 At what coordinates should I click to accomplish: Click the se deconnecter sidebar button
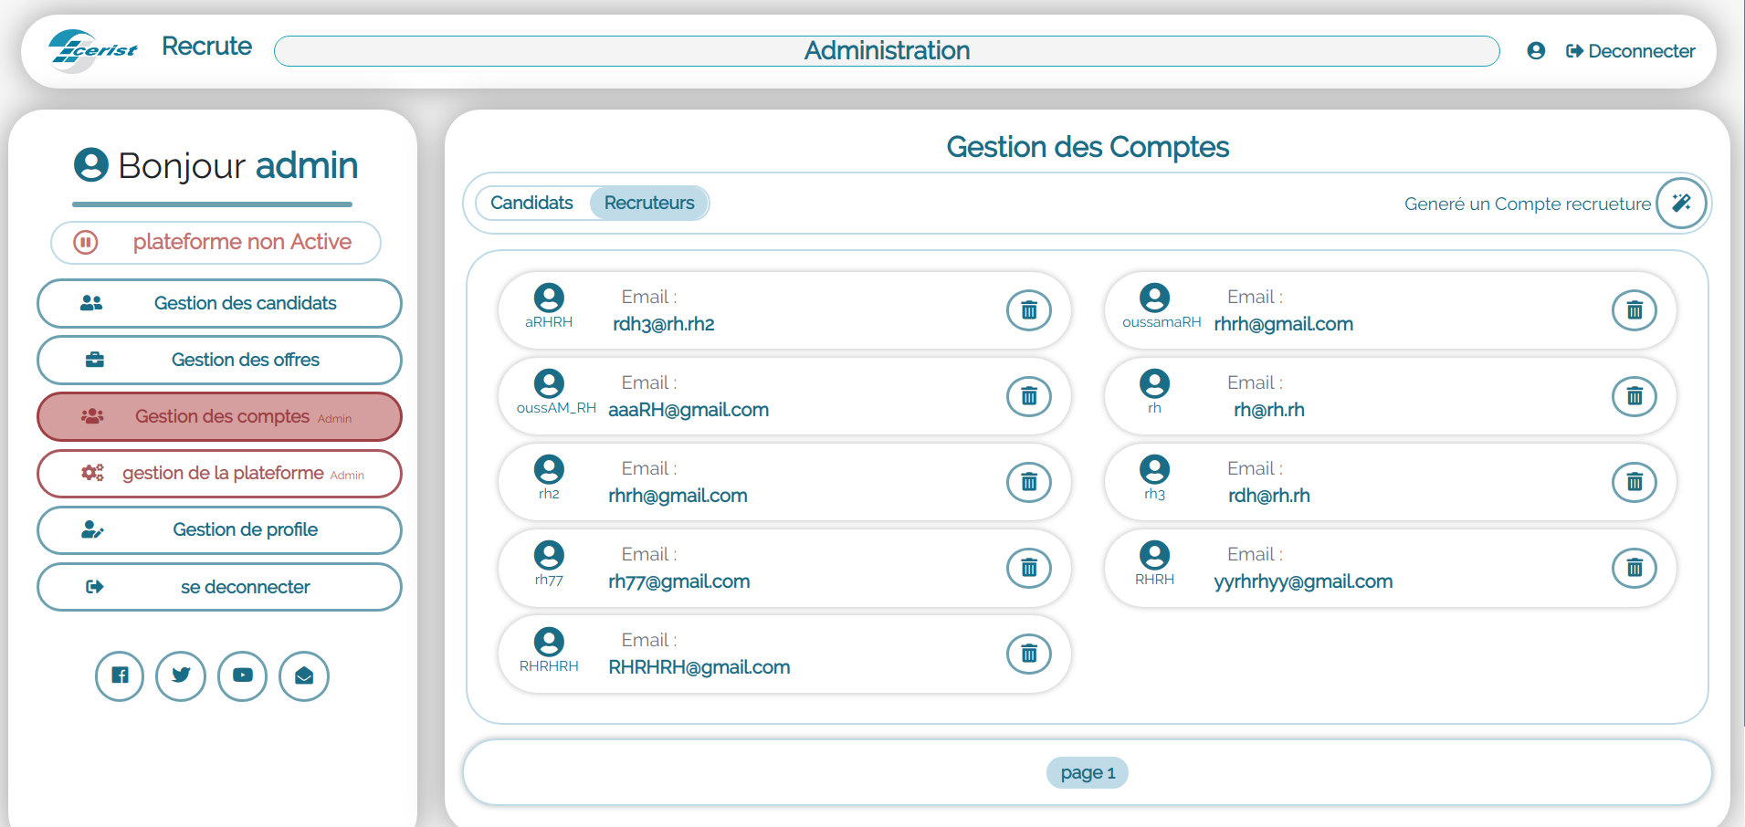[x=219, y=587]
